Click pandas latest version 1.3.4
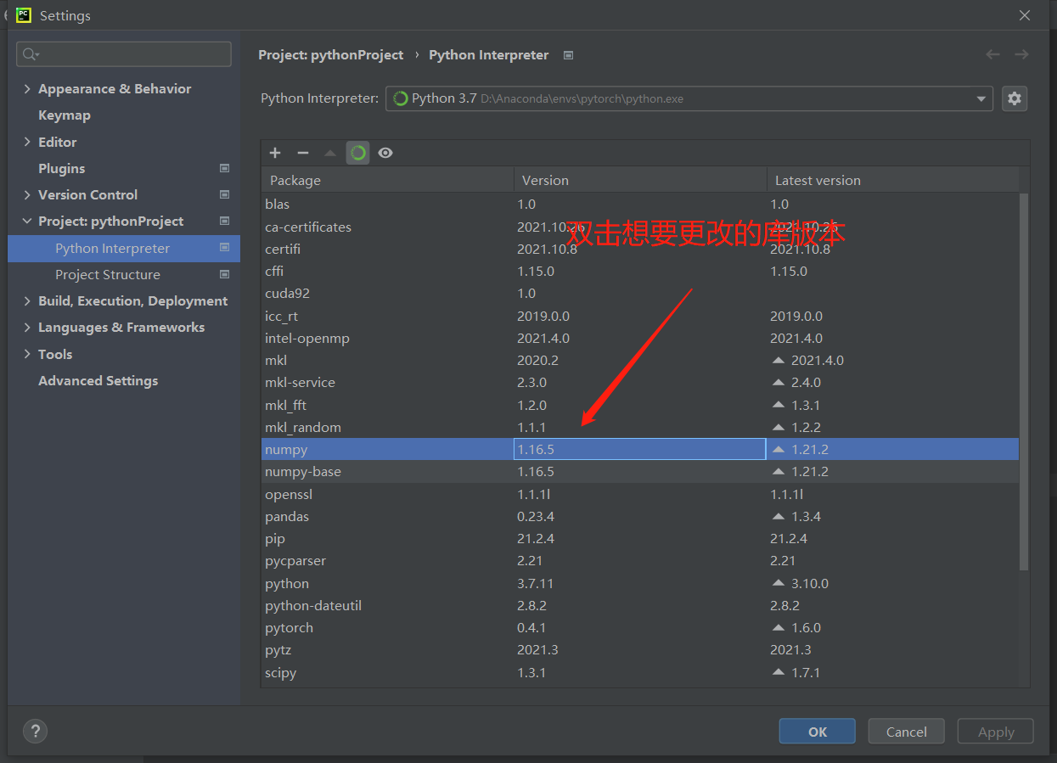This screenshot has width=1057, height=763. coord(806,516)
